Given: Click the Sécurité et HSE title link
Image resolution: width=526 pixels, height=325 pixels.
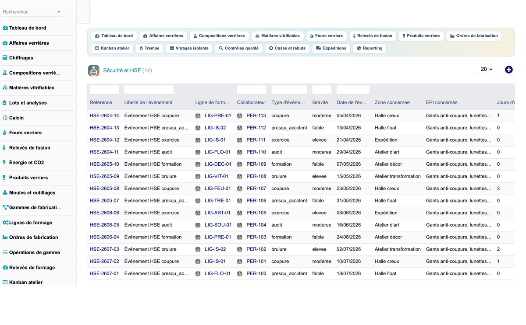Looking at the screenshot, I should pyautogui.click(x=122, y=70).
